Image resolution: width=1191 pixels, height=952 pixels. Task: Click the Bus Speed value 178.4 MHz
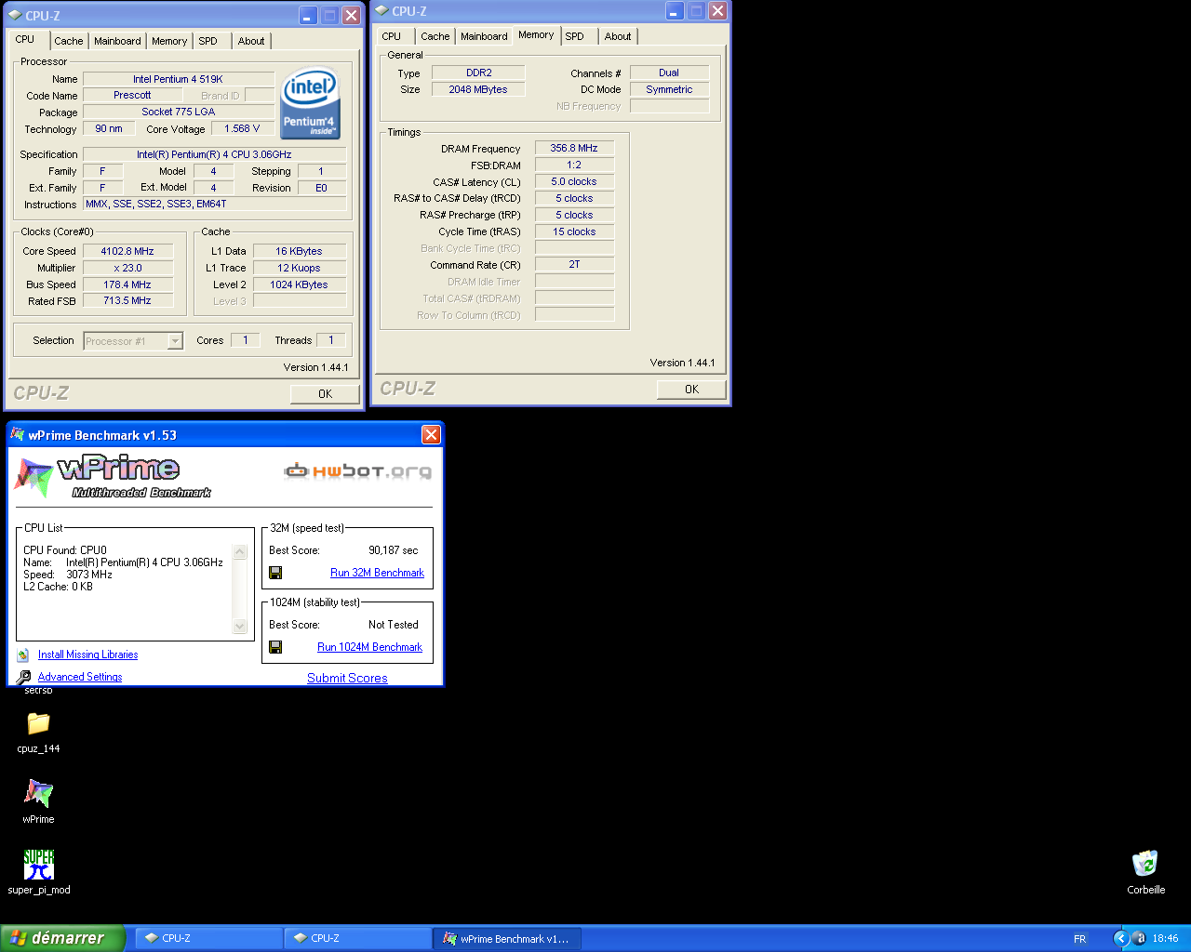click(x=127, y=284)
